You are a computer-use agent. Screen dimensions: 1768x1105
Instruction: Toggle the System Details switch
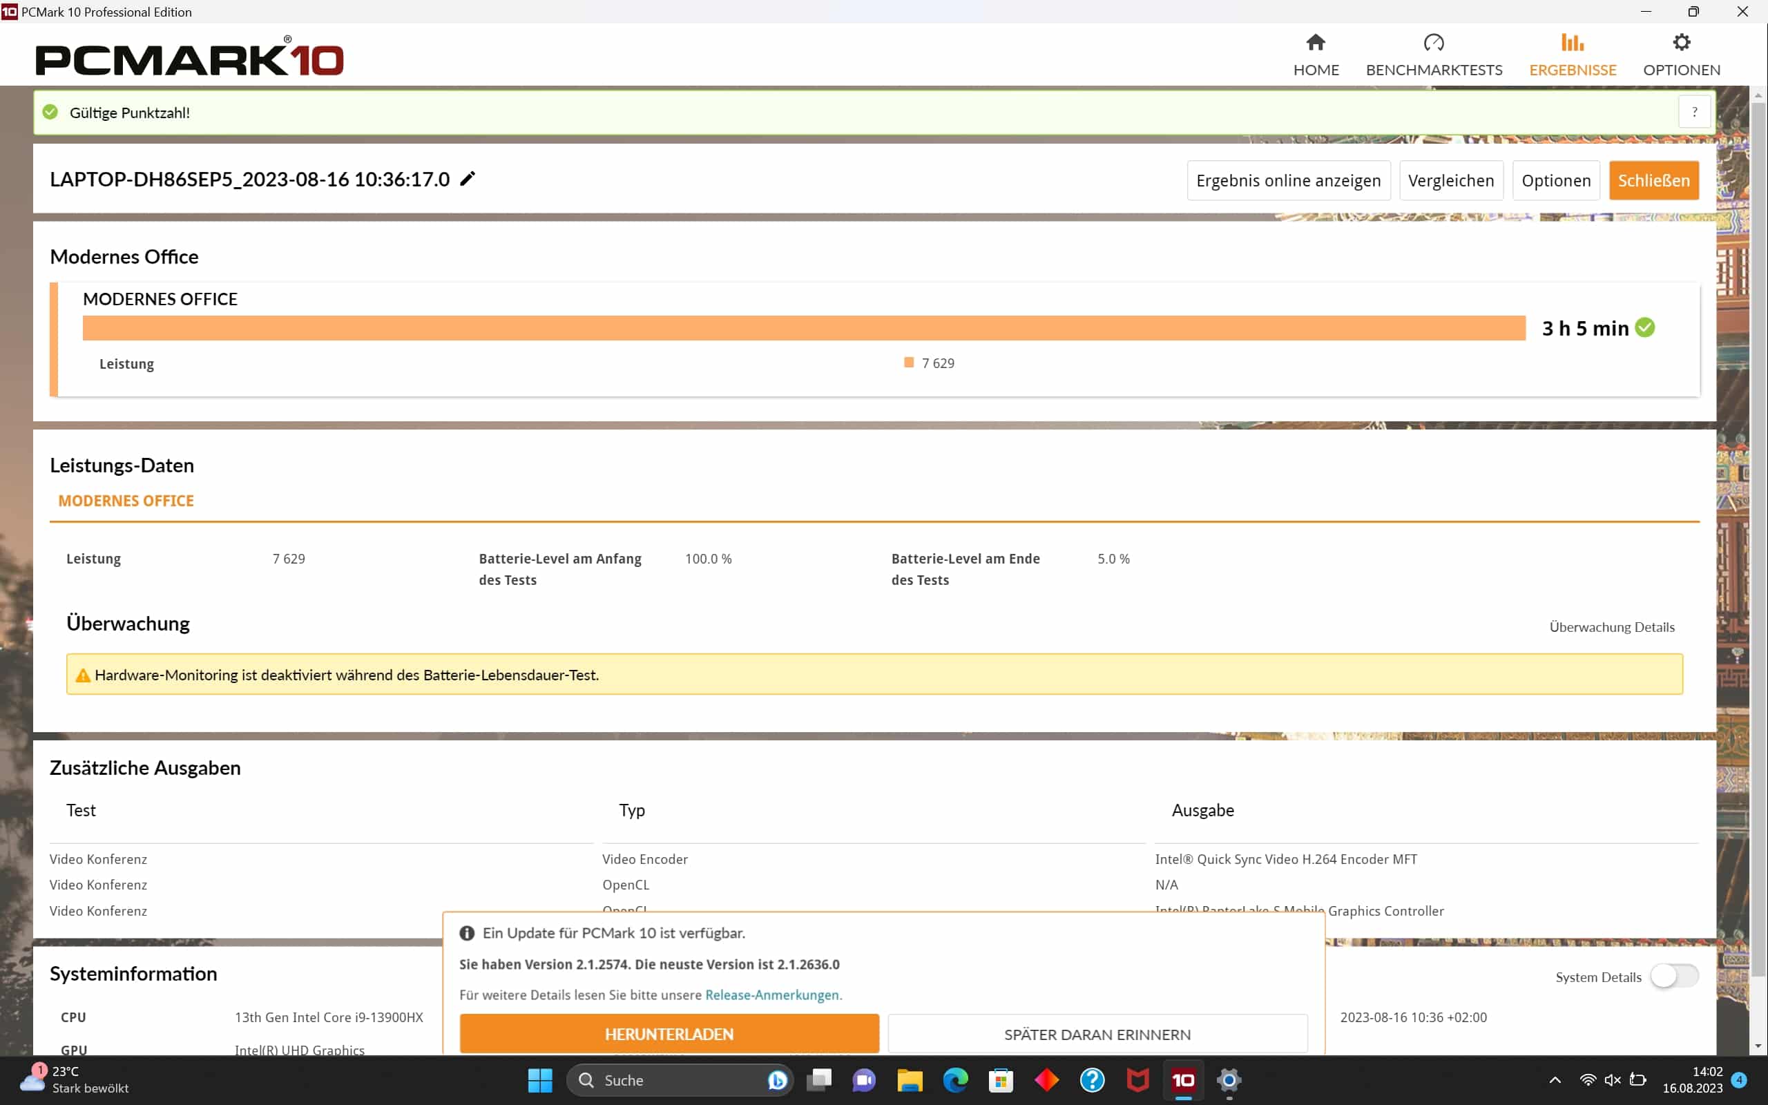pos(1674,977)
